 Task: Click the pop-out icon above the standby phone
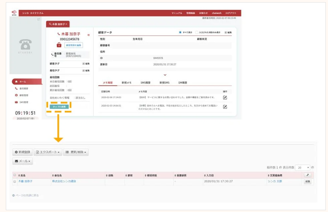(x=39, y=19)
